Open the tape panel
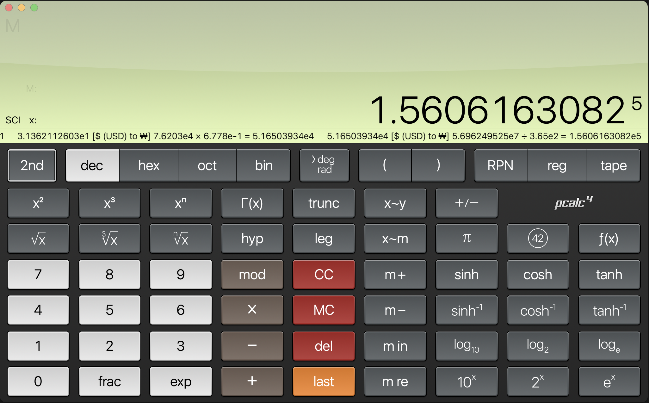649x403 pixels. 613,165
